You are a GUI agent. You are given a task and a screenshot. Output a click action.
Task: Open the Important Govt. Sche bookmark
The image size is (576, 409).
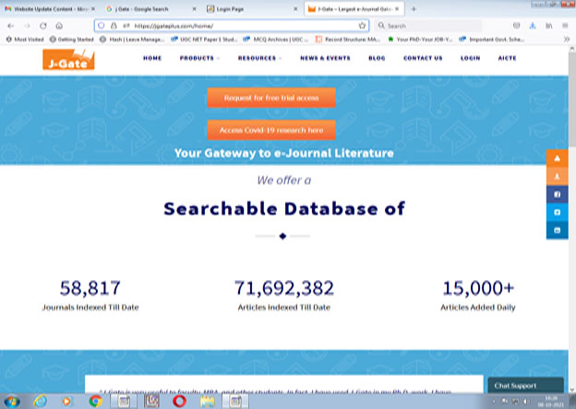[491, 40]
